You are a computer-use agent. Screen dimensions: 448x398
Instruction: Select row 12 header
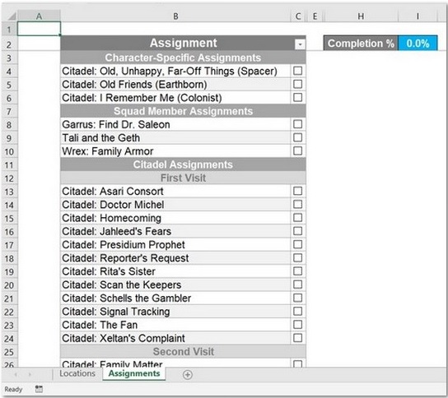(9, 178)
